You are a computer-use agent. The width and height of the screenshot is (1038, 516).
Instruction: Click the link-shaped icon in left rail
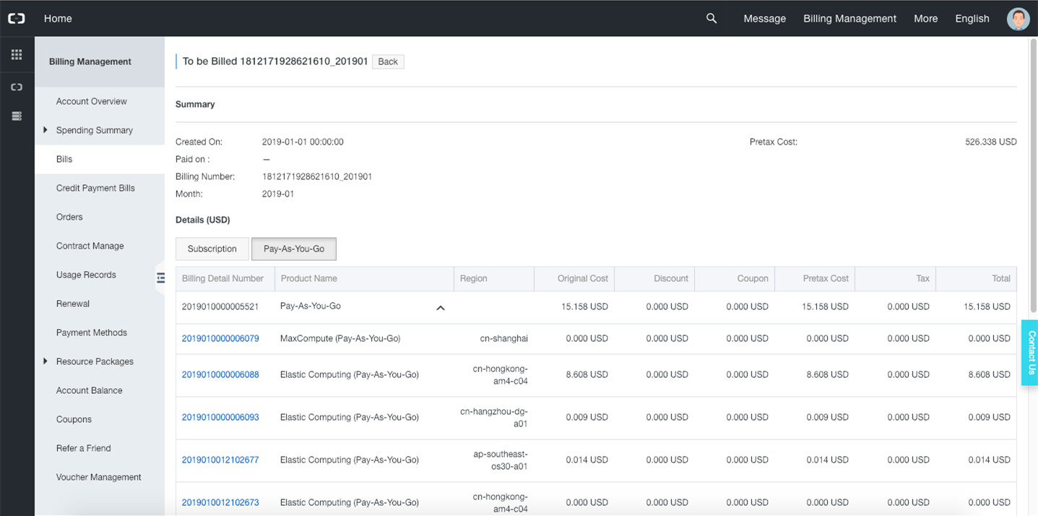(17, 87)
